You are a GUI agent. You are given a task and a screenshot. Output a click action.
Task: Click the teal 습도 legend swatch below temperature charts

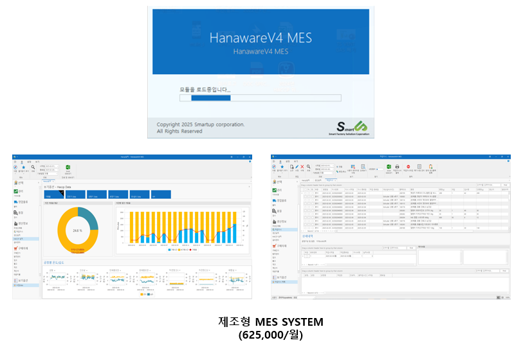pos(149,294)
